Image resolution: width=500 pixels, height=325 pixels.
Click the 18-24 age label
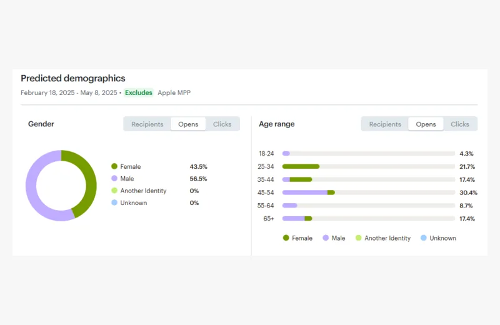[266, 153]
